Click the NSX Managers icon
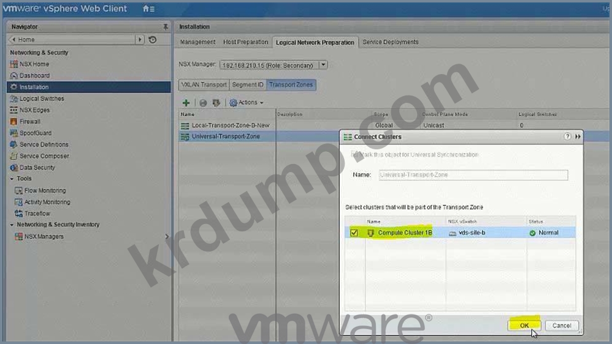The image size is (612, 344). tap(18, 236)
